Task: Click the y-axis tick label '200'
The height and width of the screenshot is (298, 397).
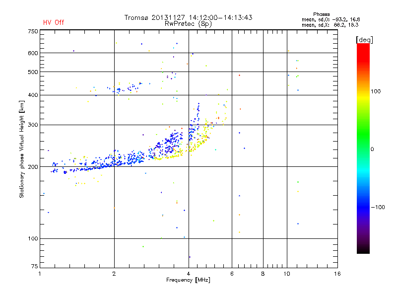Action: tap(33, 167)
